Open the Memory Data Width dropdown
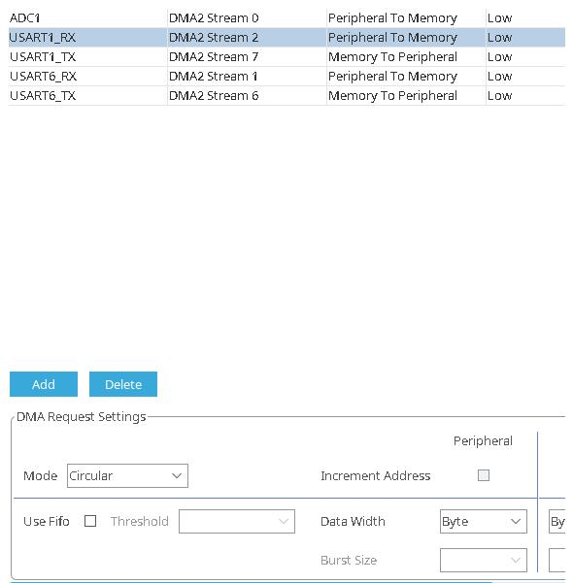 pyautogui.click(x=557, y=521)
